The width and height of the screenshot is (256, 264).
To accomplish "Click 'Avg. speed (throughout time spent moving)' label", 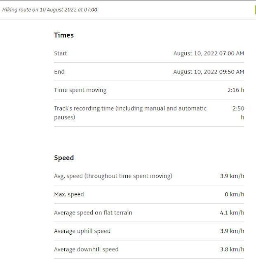I will 113,176.
